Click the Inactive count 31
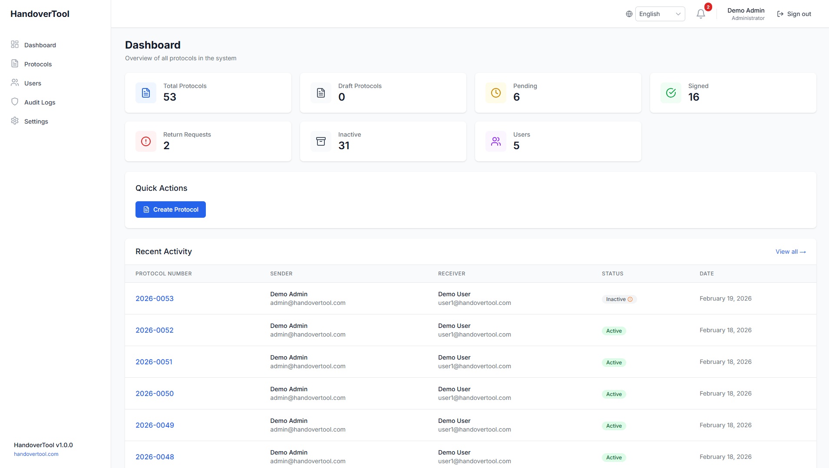829x468 pixels. [344, 146]
